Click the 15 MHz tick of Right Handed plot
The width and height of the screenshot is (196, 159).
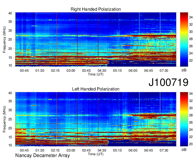point(10,58)
